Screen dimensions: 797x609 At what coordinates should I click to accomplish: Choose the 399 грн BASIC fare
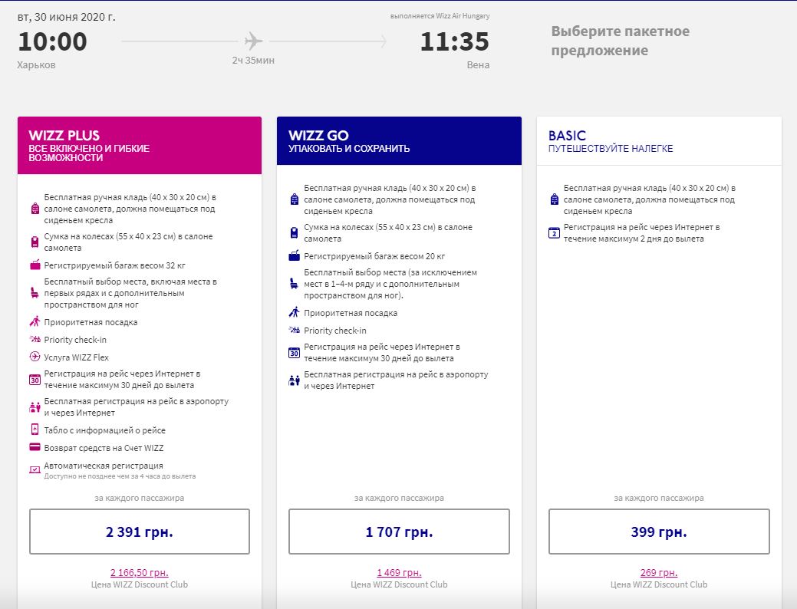coord(659,531)
